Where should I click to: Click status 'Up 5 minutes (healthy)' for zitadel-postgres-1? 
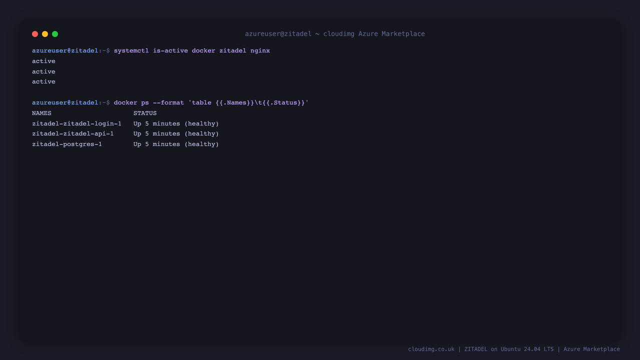coord(176,144)
